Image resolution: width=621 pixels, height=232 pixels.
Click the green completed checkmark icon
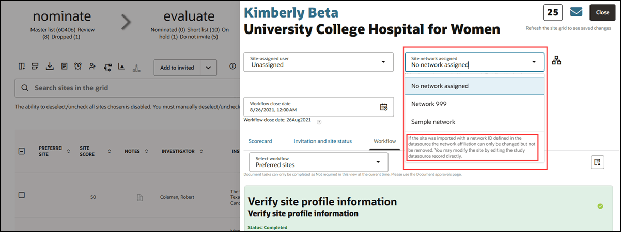click(x=600, y=206)
